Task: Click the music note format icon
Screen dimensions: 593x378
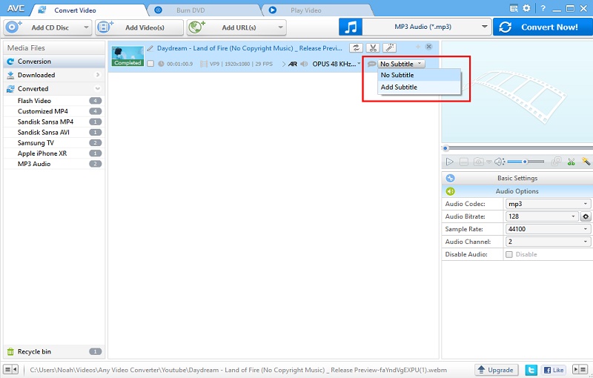Action: coord(351,27)
